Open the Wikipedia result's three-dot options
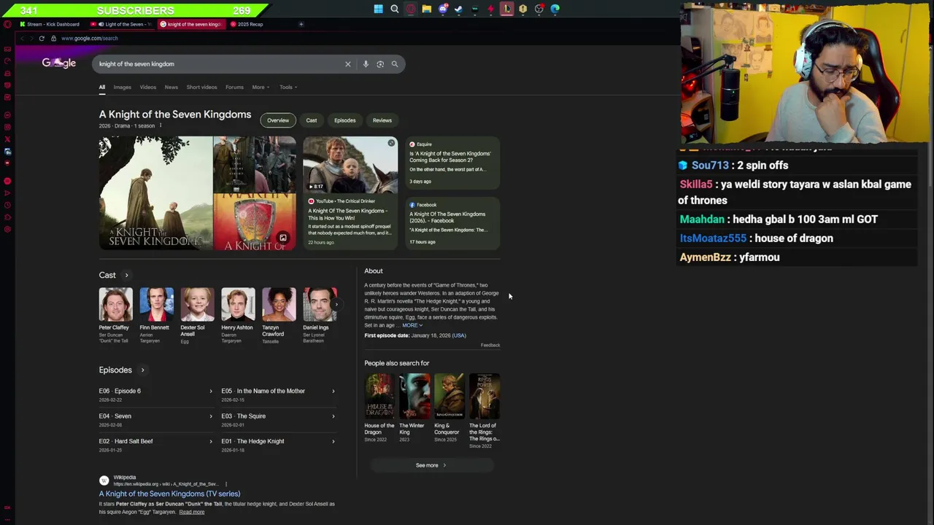The height and width of the screenshot is (525, 934). tap(226, 484)
